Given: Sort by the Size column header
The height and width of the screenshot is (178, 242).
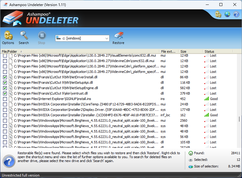Looking at the screenshot, I should pyautogui.click(x=190, y=51).
